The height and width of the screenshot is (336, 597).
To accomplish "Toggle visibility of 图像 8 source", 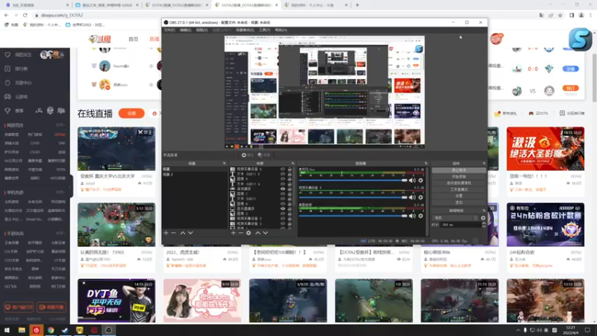I will [x=283, y=179].
